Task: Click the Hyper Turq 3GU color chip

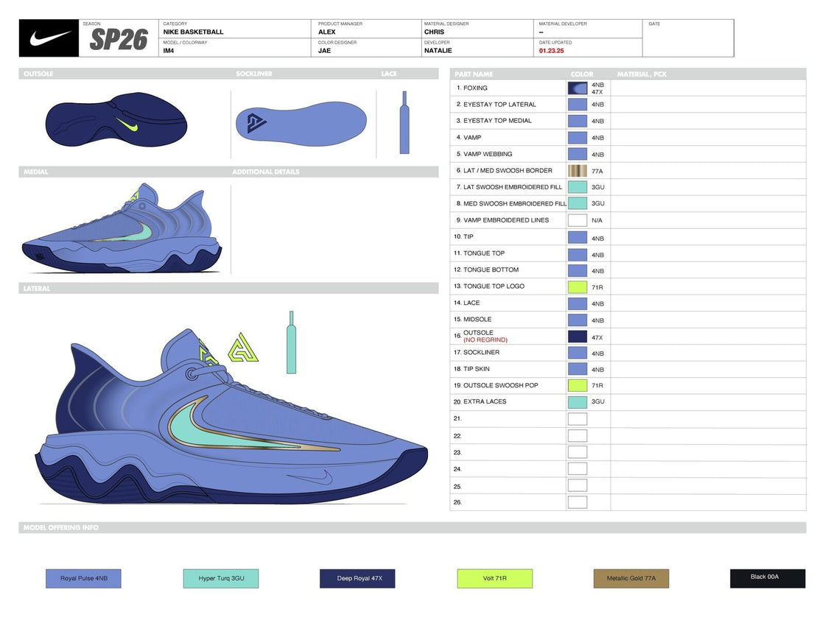Action: point(221,578)
